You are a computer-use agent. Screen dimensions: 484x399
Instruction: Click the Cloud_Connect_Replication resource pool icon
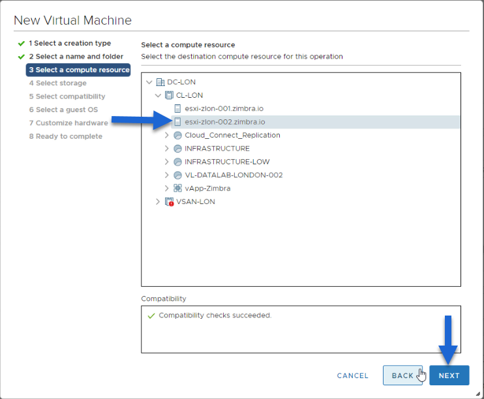178,135
